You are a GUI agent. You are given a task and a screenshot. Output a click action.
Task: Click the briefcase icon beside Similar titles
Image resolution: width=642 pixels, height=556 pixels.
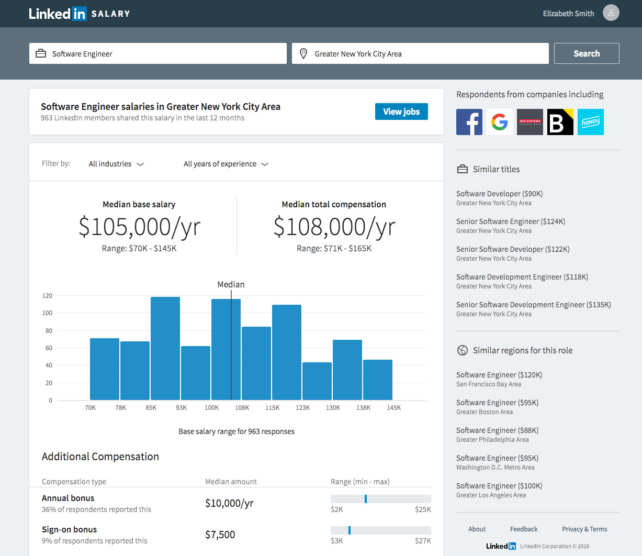coord(463,169)
